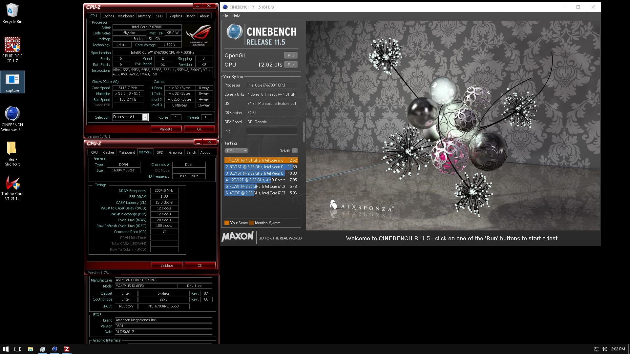The height and width of the screenshot is (354, 630).
Task: Click the Details arrow in Ranking panel
Action: coord(295,151)
